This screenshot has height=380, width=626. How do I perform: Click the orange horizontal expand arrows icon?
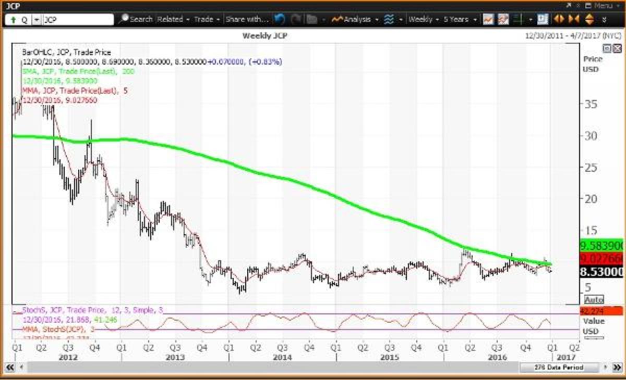(559, 20)
